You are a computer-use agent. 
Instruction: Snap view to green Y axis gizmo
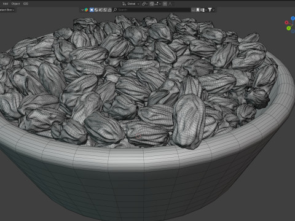tap(289, 28)
